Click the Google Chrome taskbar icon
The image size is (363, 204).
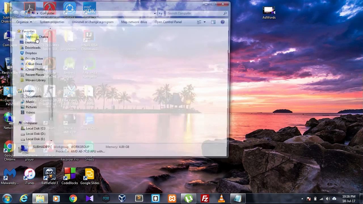pos(73,199)
